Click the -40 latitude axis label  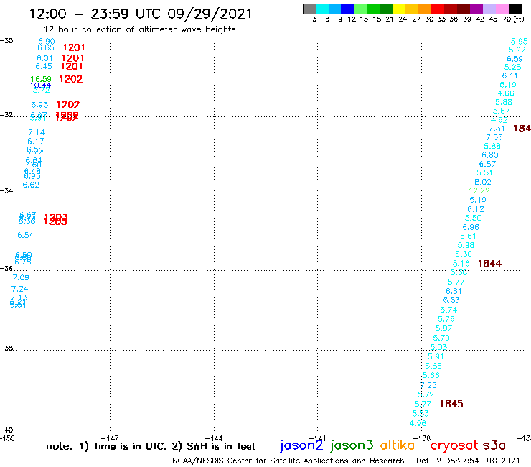click(x=6, y=430)
